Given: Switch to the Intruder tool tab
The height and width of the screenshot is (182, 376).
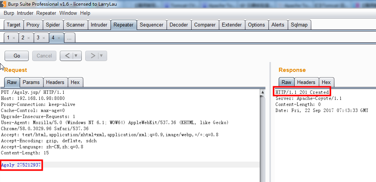Looking at the screenshot, I should tap(99, 25).
